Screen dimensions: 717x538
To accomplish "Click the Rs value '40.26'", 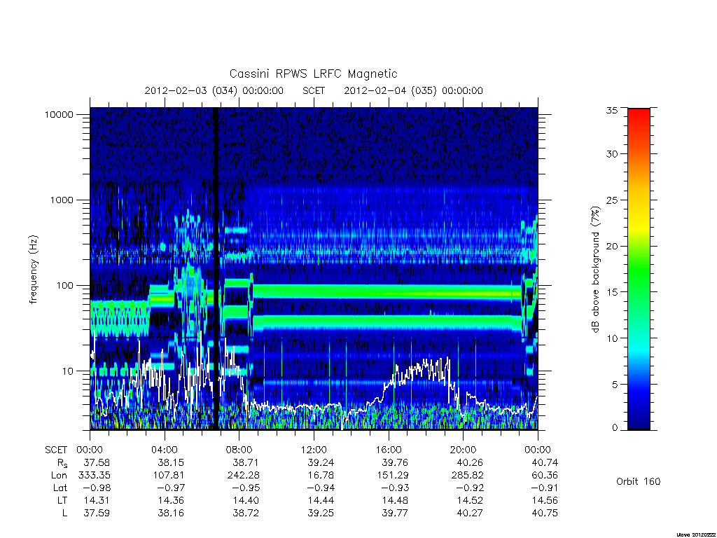I will pos(470,462).
